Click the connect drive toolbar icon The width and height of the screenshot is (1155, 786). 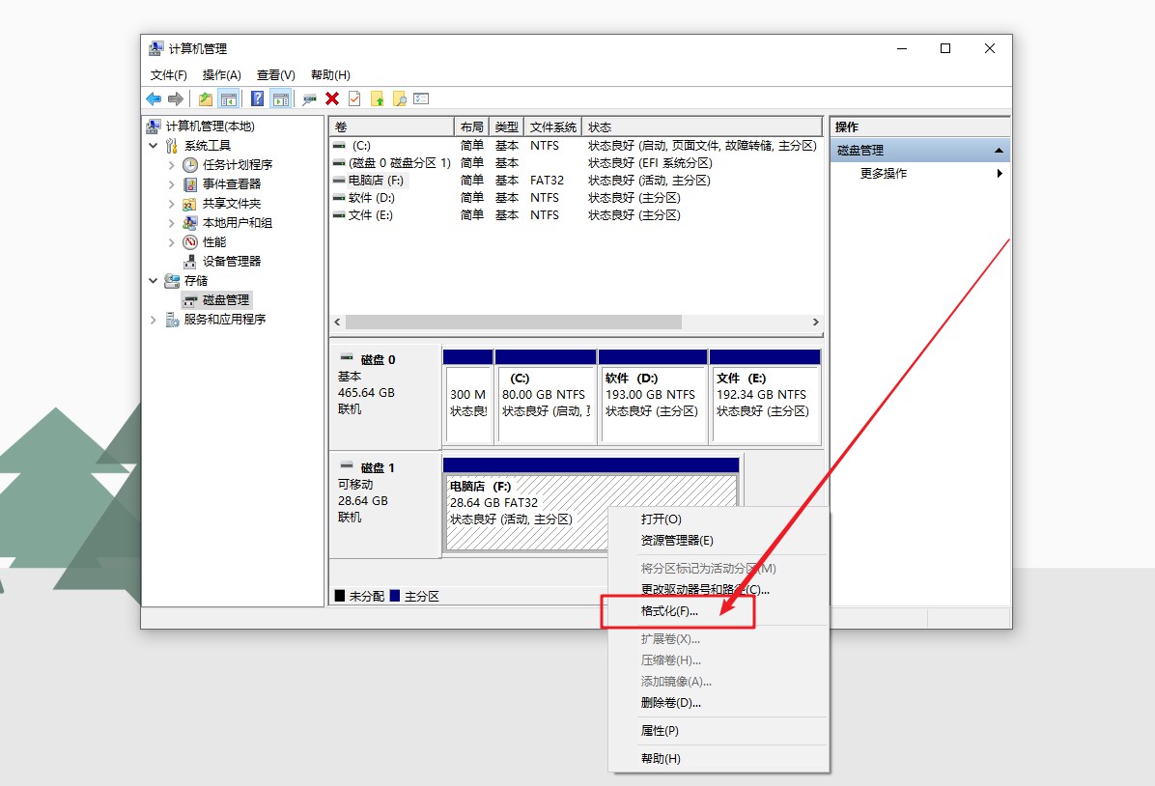(x=309, y=98)
